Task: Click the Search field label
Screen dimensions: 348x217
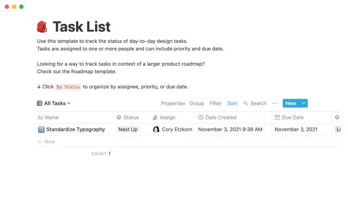Action: tap(258, 104)
